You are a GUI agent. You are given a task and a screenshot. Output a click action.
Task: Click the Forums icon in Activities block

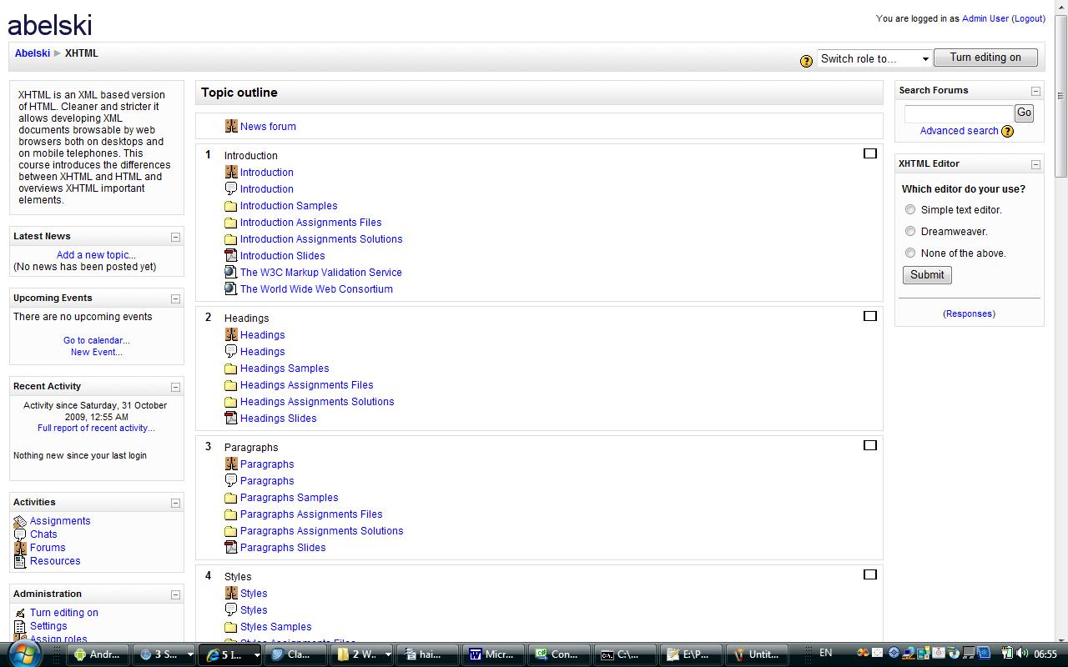point(20,548)
